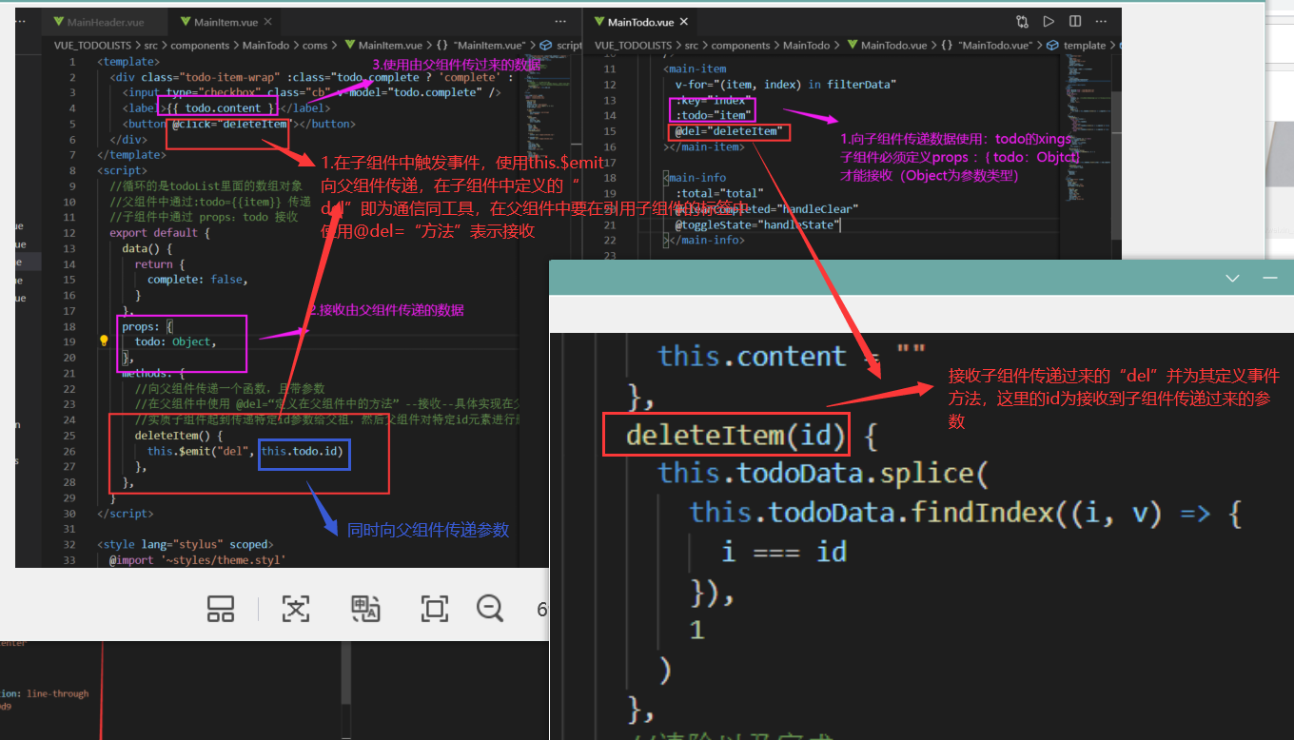Open the thumbnail gallery view in image viewer

click(x=221, y=609)
